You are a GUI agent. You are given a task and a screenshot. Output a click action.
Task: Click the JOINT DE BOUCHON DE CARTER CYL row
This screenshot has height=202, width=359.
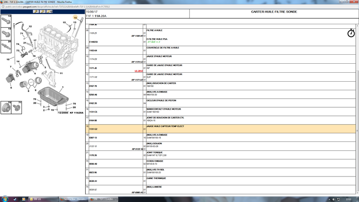[x=221, y=120]
